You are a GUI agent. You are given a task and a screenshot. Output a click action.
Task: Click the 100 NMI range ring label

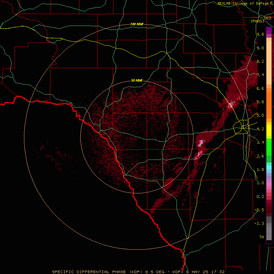pos(137,24)
